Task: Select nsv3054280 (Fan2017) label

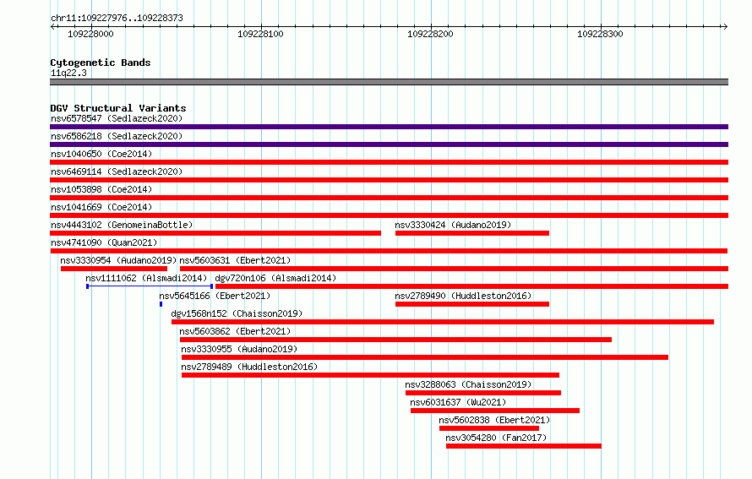Action: point(496,438)
